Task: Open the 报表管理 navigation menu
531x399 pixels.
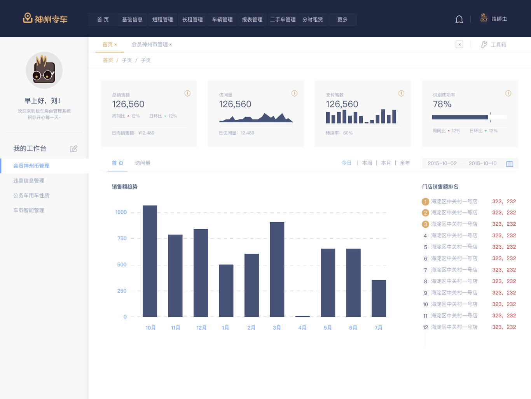Action: click(x=252, y=19)
